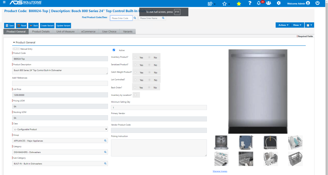Click the power logout icon
Viewport: 328px width, 175px height.
point(317,3)
